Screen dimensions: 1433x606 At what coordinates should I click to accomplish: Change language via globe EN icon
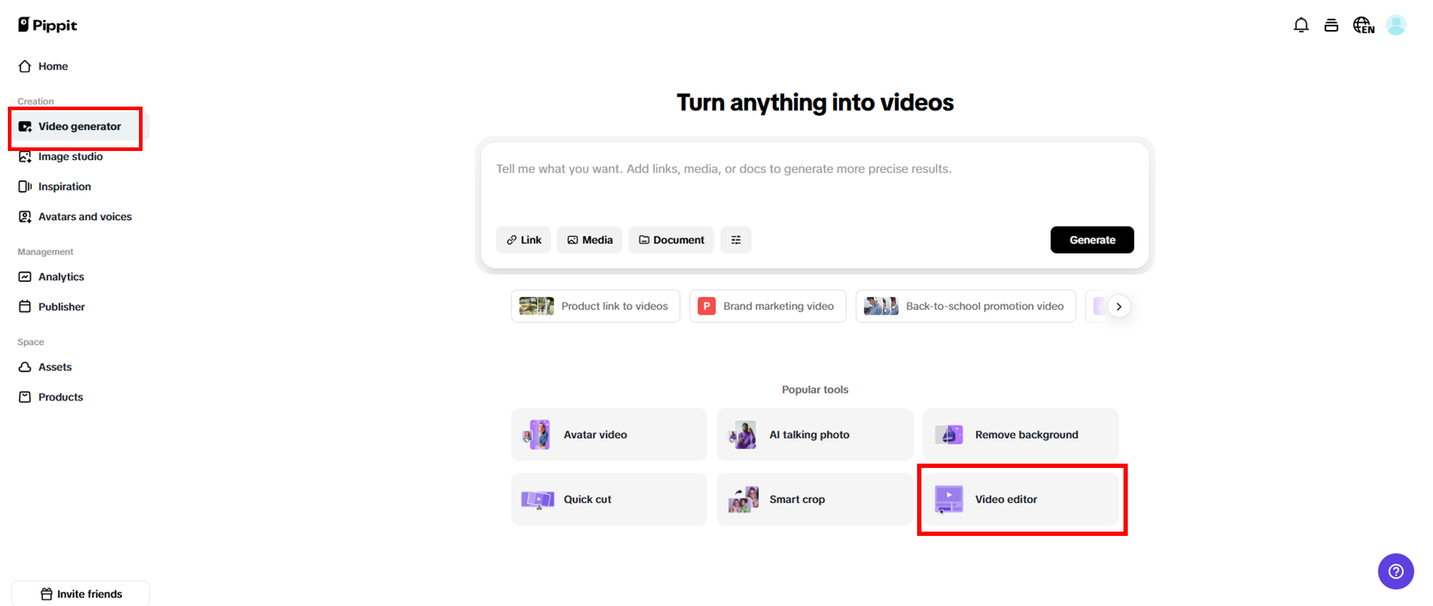tap(1363, 25)
